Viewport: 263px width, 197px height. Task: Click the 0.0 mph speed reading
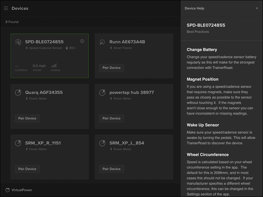tap(39, 66)
